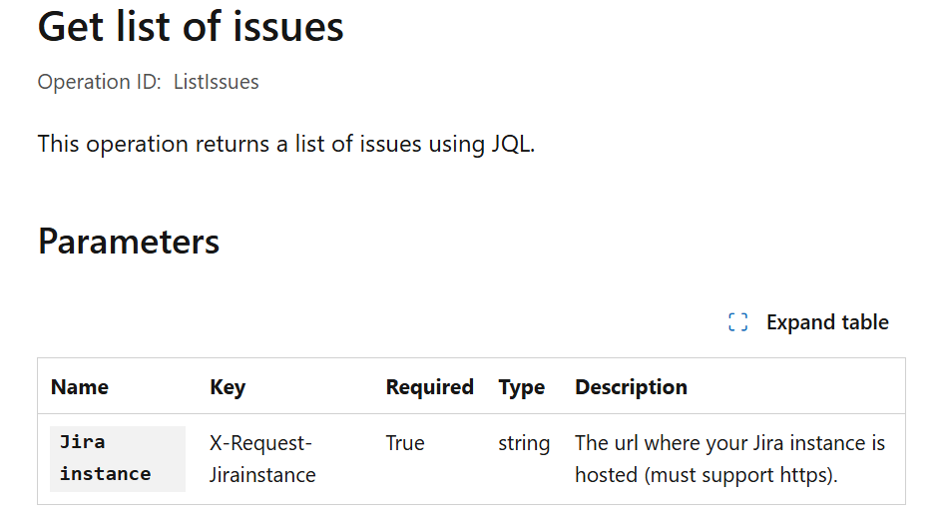The width and height of the screenshot is (948, 515).
Task: Click the JQL operation description sentence
Action: [286, 144]
